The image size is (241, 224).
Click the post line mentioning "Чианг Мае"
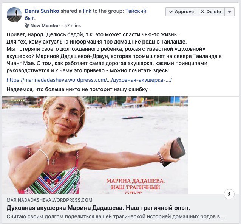pyautogui.click(x=107, y=63)
